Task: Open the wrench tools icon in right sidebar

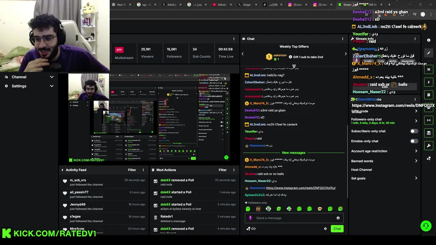Action: click(x=429, y=146)
